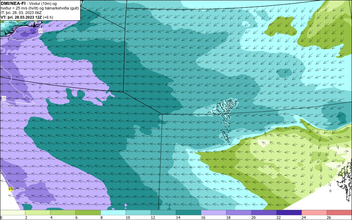Click the legend value 18
The height and width of the screenshot is (220, 352).
(x=228, y=218)
